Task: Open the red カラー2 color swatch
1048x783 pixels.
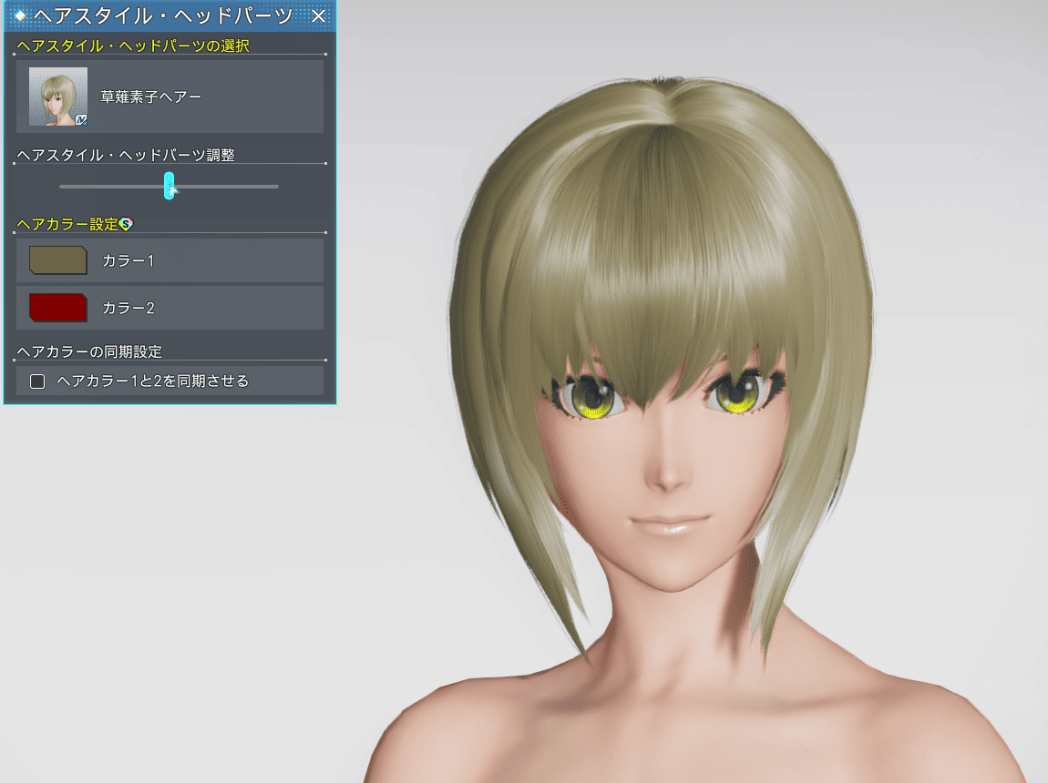Action: [58, 308]
